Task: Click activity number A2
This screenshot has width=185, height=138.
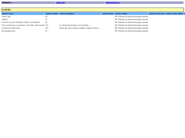Action: pyautogui.click(x=46, y=22)
